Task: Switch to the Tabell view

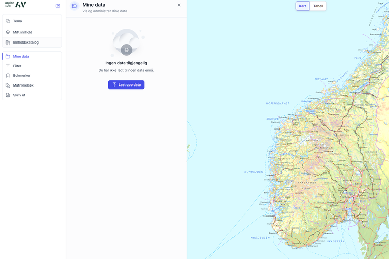Action: 318,6
